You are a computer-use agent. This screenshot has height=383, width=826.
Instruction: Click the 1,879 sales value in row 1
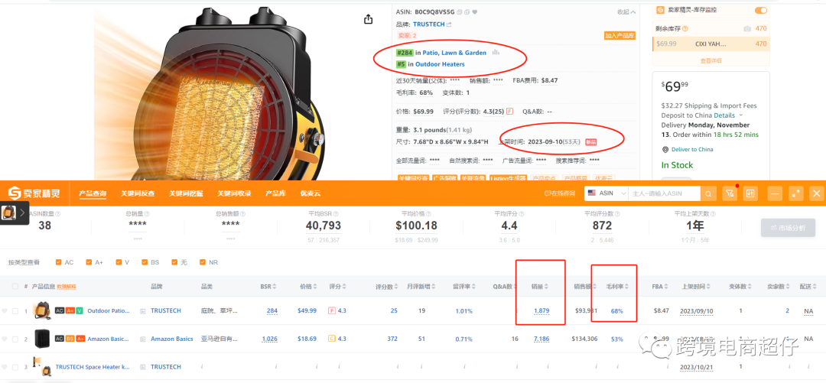[x=541, y=311]
